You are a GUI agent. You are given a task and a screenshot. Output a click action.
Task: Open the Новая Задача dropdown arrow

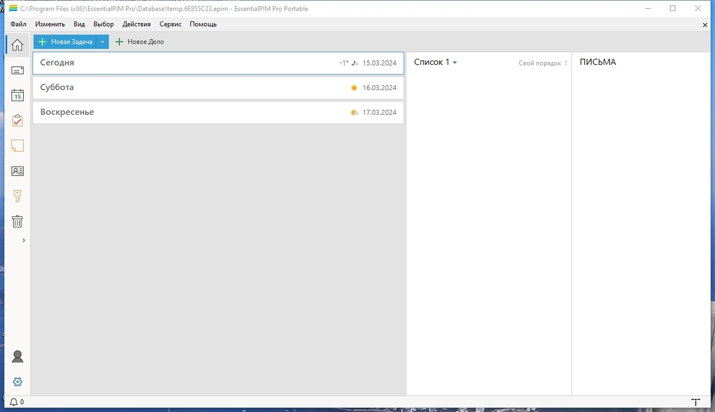[x=102, y=42]
